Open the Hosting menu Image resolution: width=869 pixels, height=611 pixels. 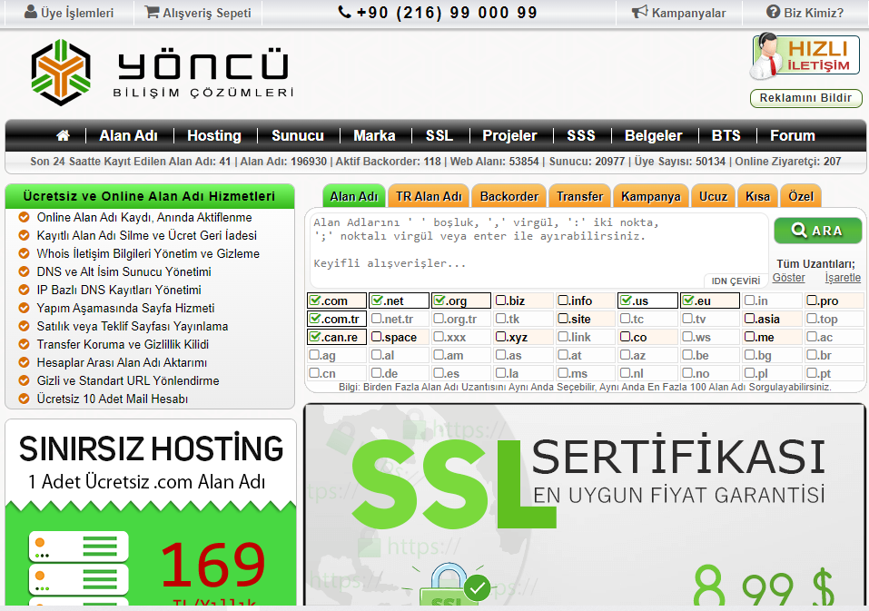[x=214, y=135]
